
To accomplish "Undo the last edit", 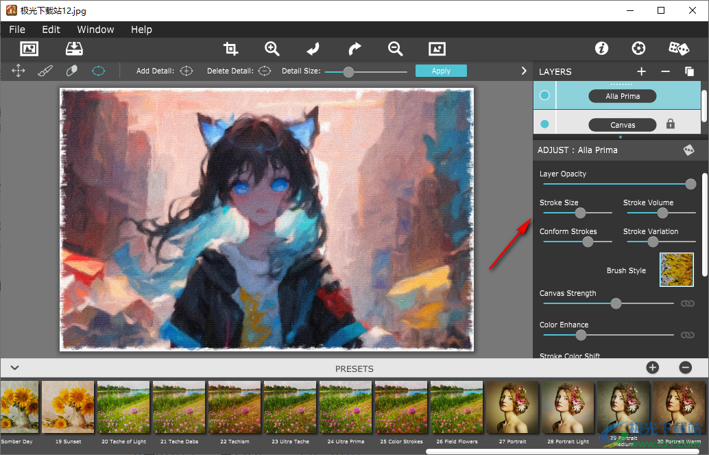I will click(313, 49).
